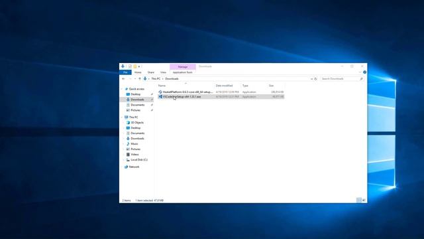This screenshot has height=239, width=424.
Task: Sort by the Type column header
Action: [245, 86]
